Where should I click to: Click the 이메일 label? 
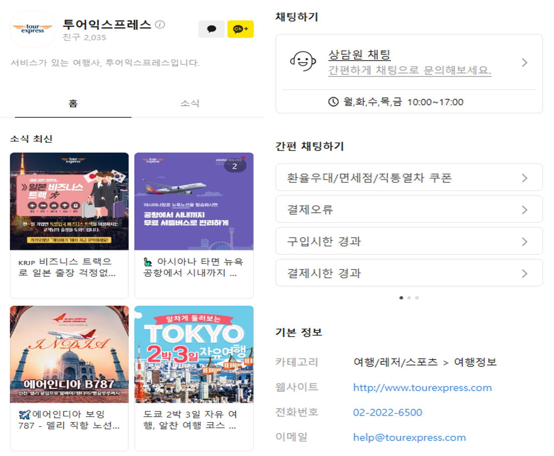(292, 437)
